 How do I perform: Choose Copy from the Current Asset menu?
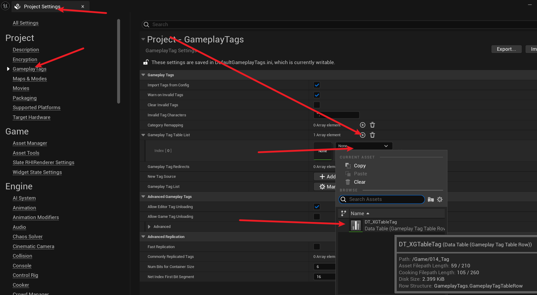(x=360, y=166)
